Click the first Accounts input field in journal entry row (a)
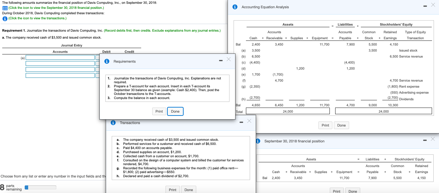 click(60, 57)
